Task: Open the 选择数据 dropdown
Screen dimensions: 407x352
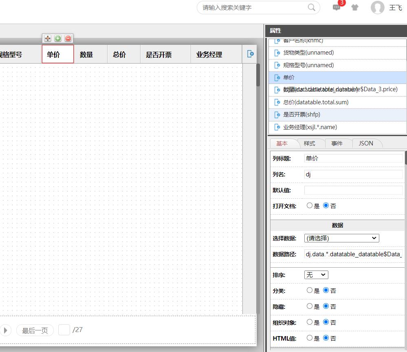Action: point(341,238)
